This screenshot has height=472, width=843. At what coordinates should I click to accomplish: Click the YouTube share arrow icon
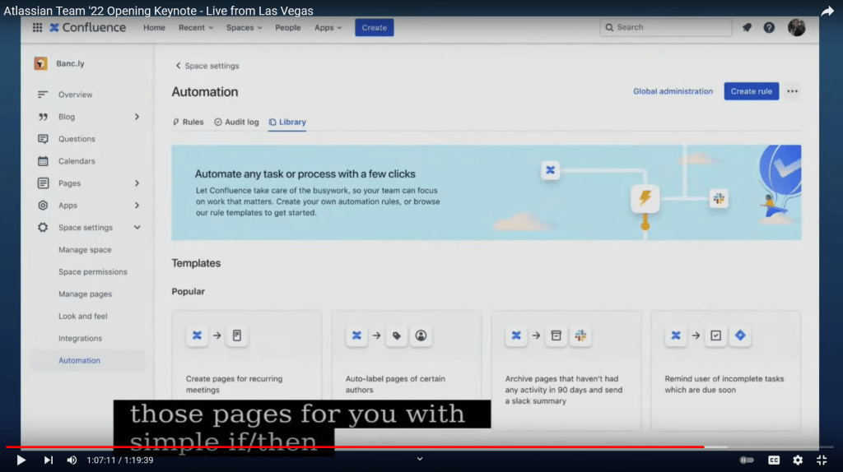click(827, 11)
